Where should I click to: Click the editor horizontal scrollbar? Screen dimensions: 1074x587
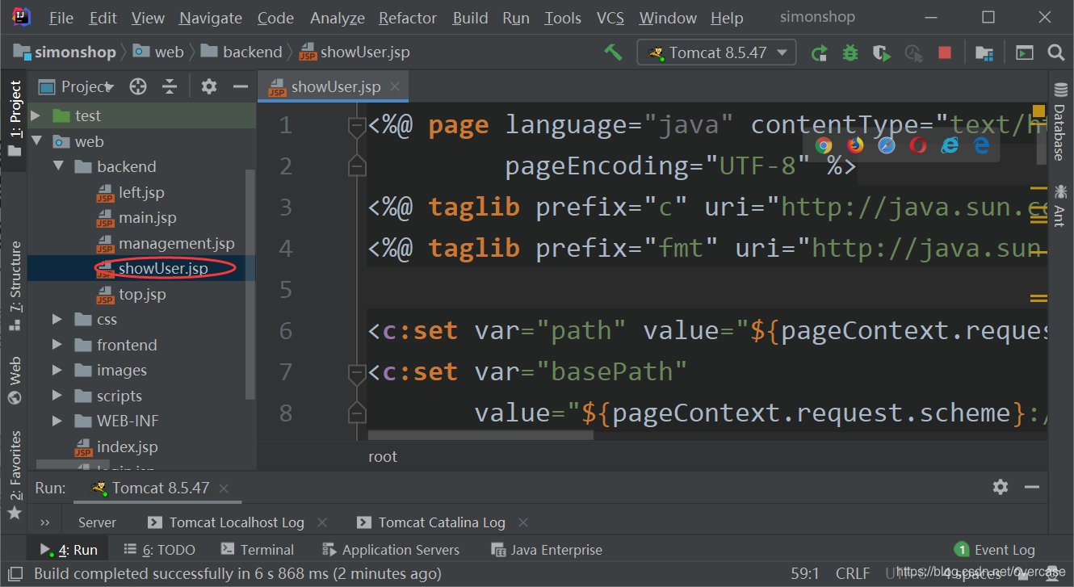[480, 435]
